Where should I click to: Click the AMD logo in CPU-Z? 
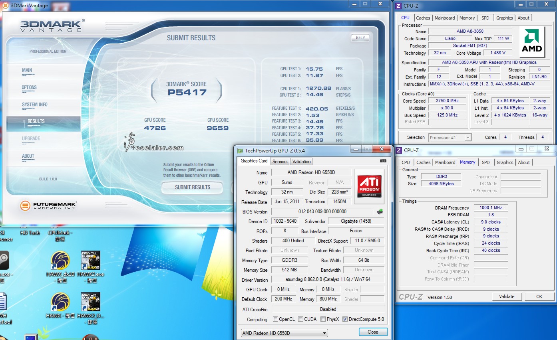532,42
